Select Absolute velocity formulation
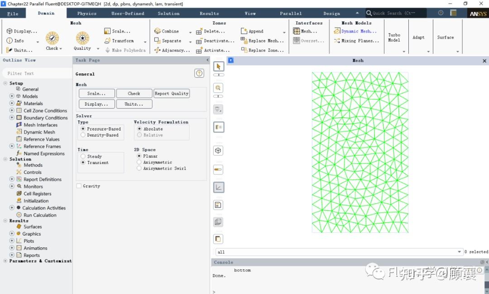 139,129
